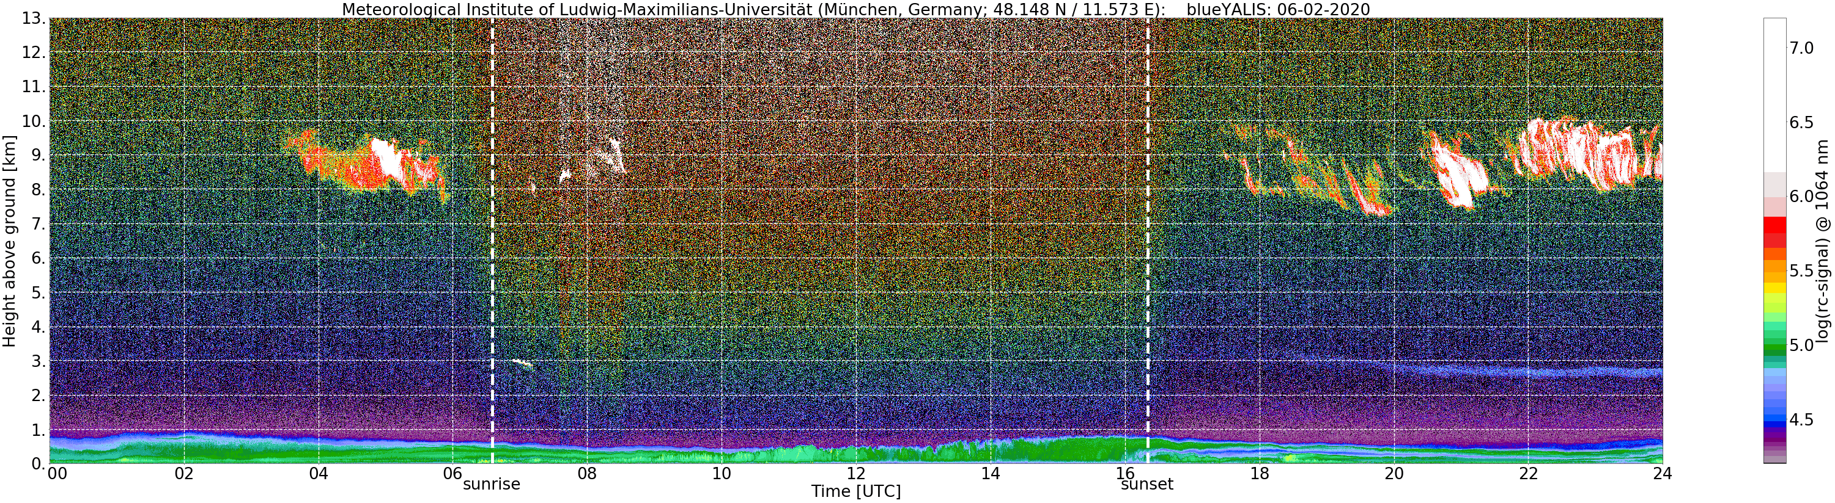The width and height of the screenshot is (1835, 503).
Task: Click the bright white cloud between 22 and 24 UTC
Action: point(1589,154)
